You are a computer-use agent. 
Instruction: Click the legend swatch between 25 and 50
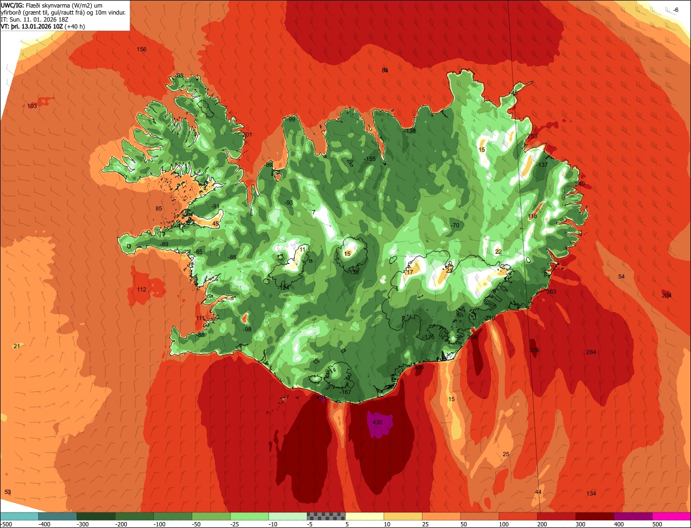click(441, 516)
